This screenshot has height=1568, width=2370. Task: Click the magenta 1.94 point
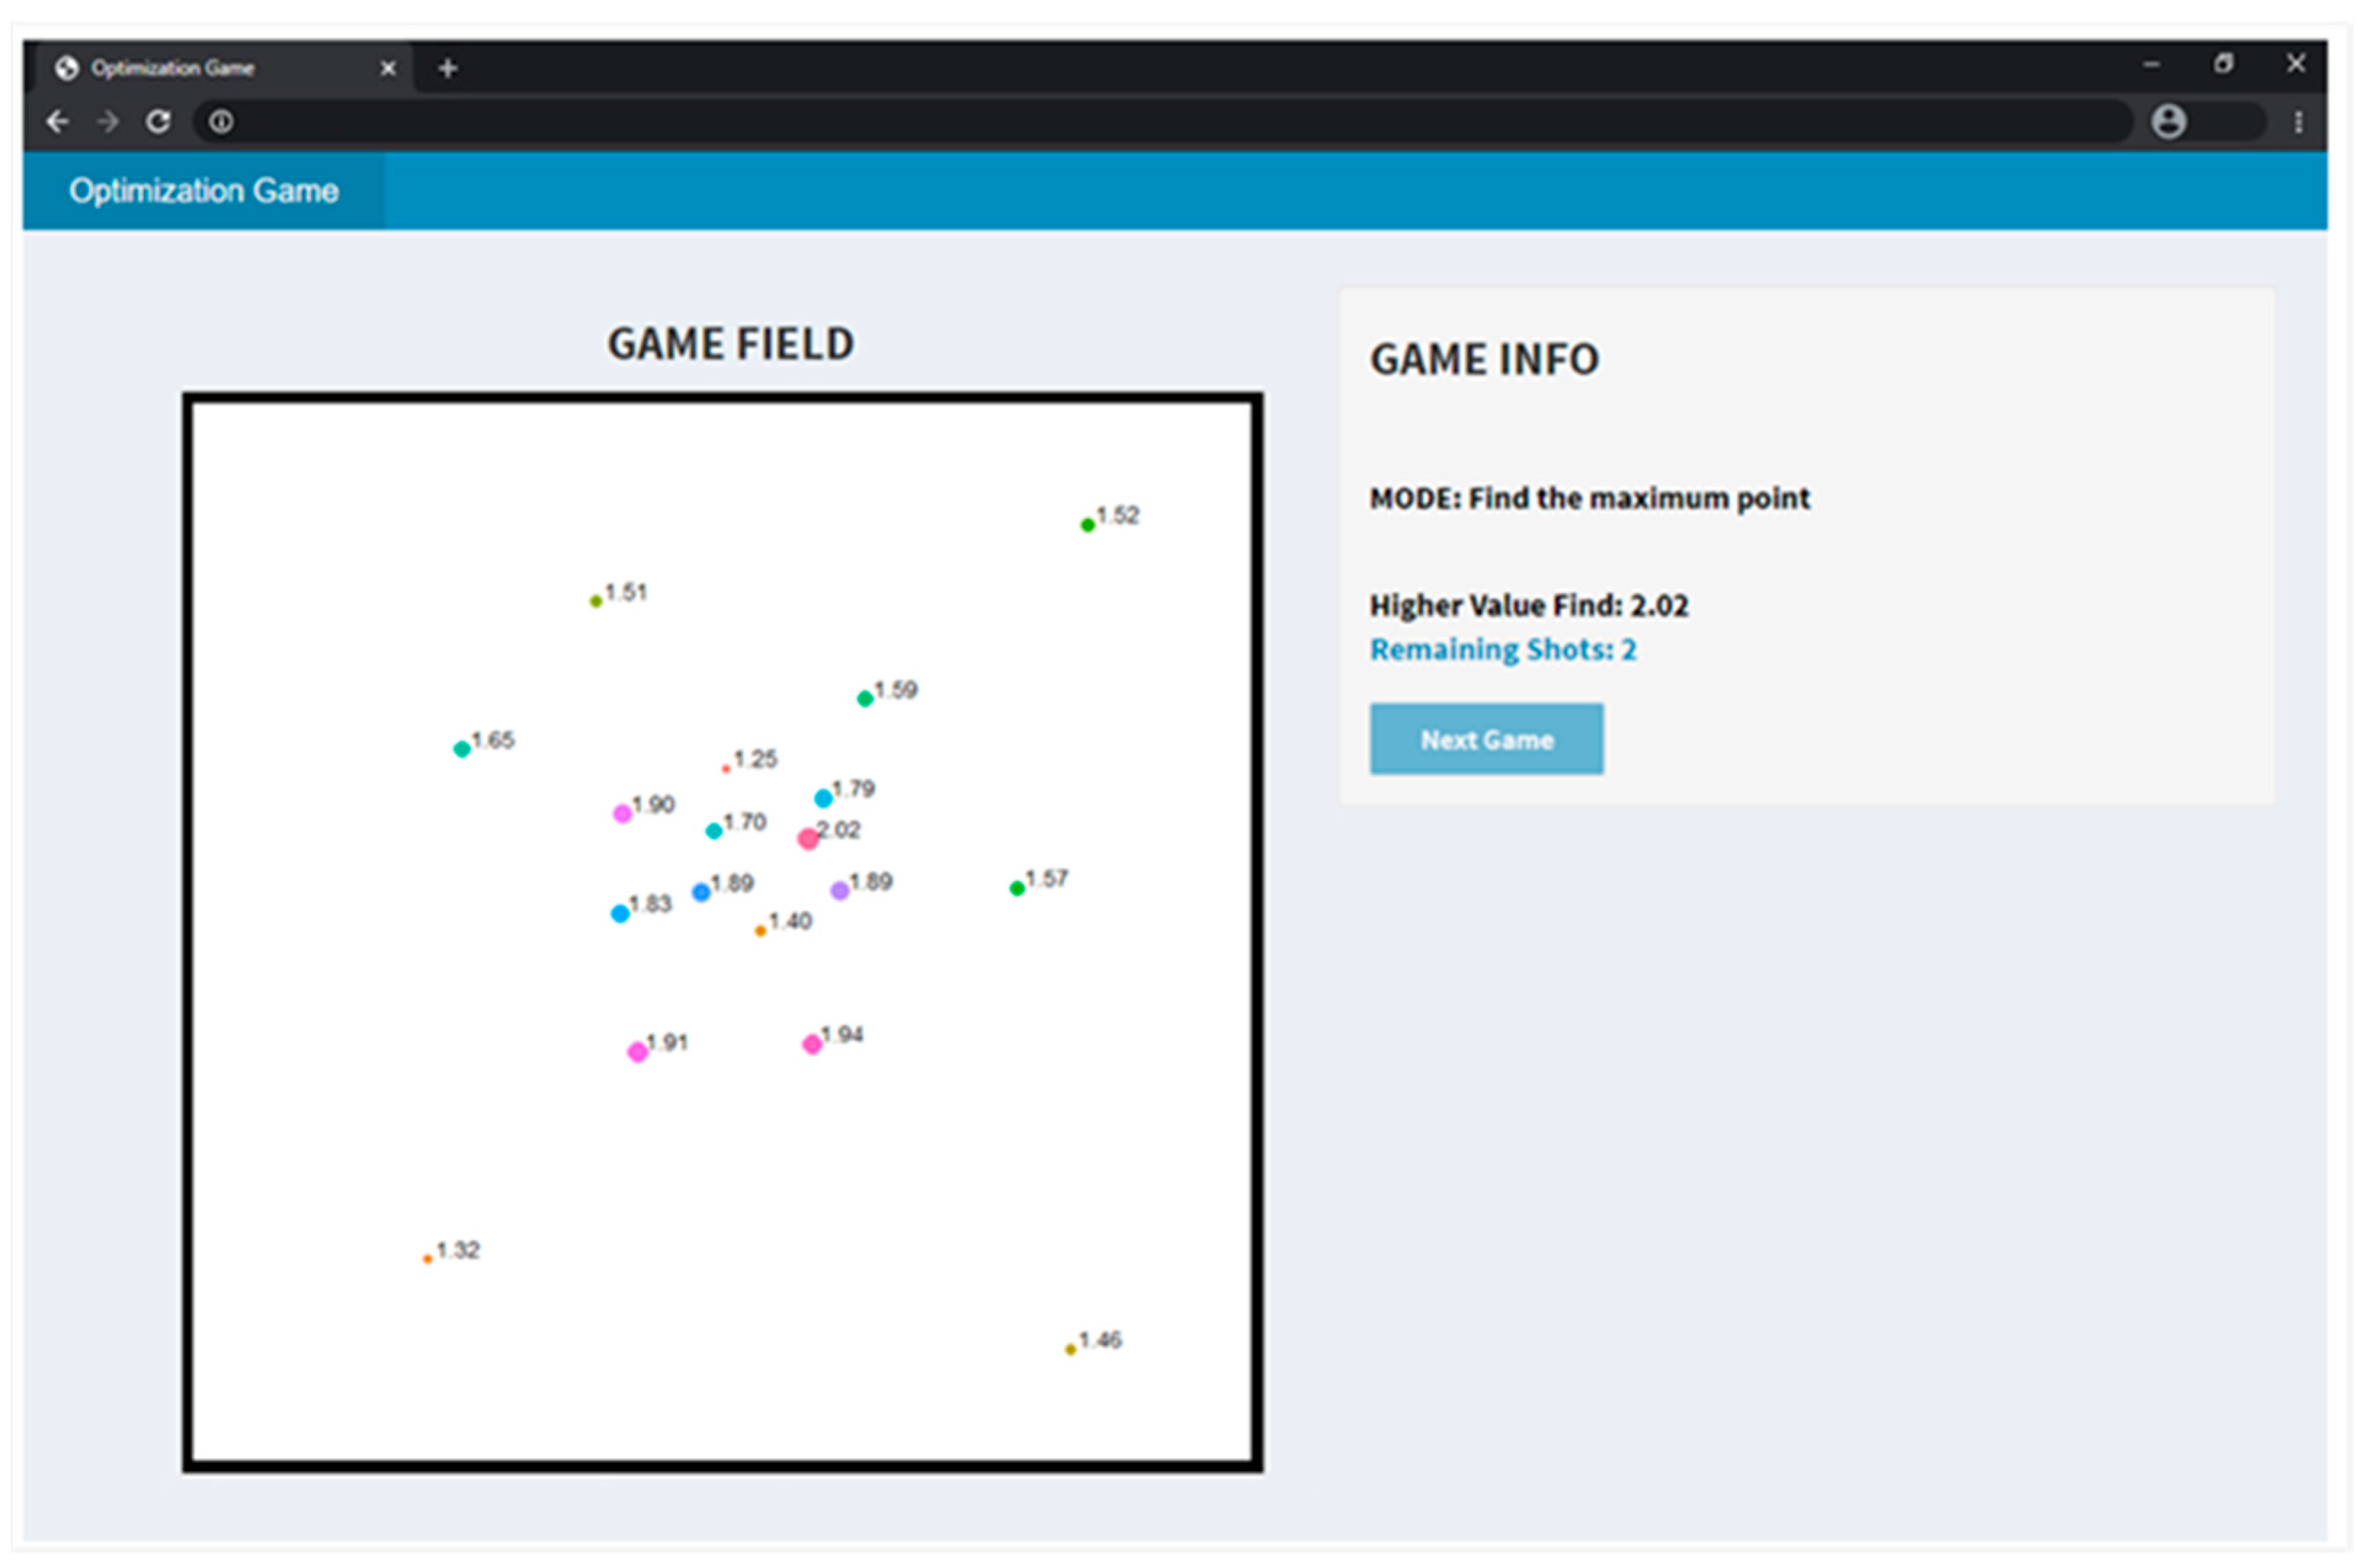coord(812,1044)
